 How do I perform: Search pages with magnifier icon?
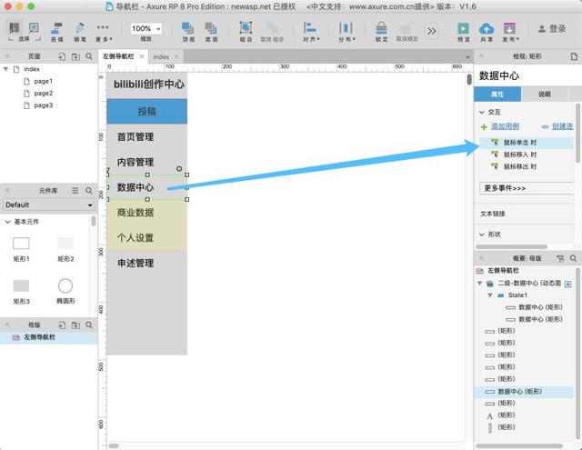click(89, 56)
